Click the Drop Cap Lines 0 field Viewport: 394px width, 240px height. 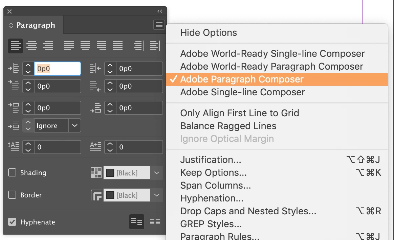(x=58, y=147)
